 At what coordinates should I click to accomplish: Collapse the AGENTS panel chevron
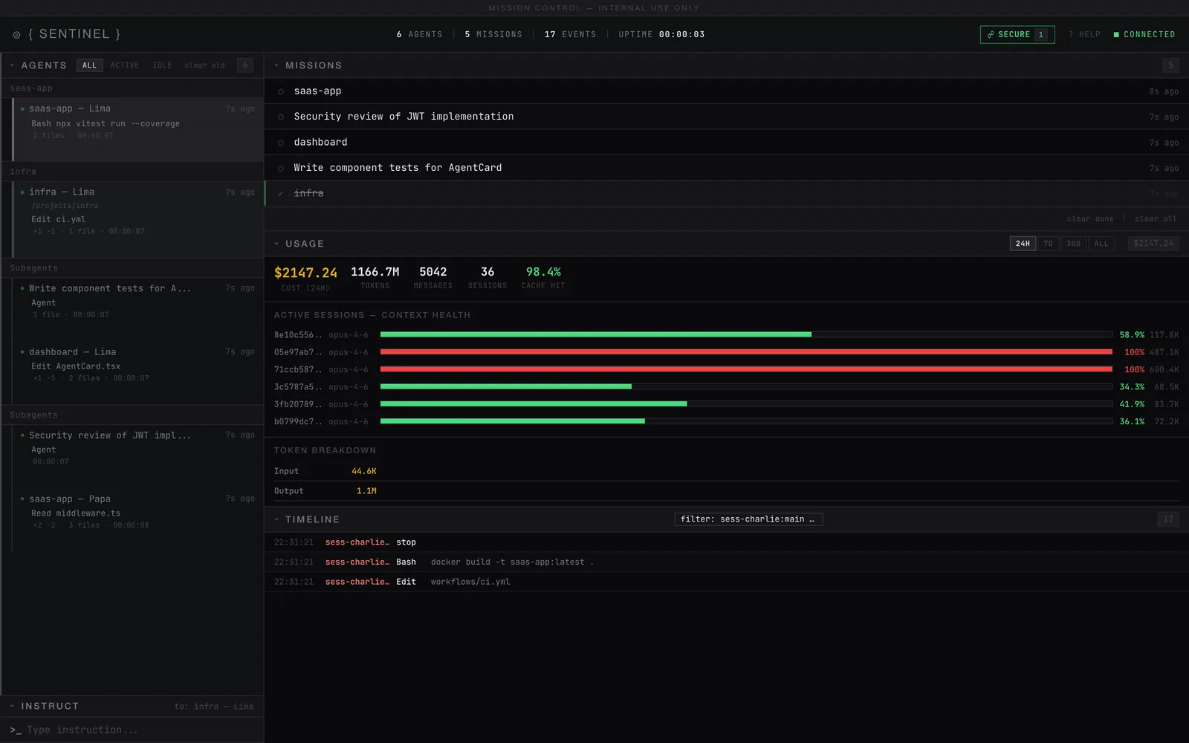(13, 65)
